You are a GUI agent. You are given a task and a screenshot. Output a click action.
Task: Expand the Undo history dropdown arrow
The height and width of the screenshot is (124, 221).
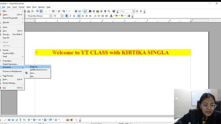click(x=67, y=11)
